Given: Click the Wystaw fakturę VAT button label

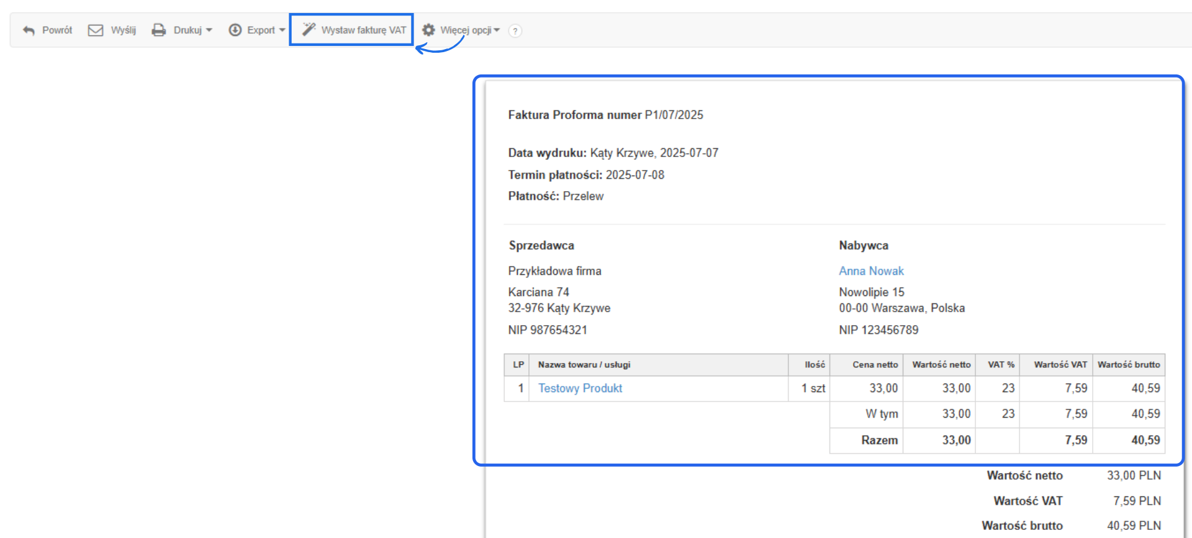Looking at the screenshot, I should [364, 30].
